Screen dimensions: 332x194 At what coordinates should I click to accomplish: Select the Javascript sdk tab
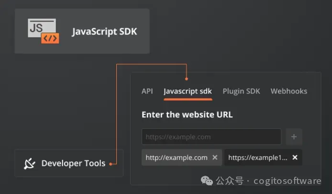tap(188, 91)
